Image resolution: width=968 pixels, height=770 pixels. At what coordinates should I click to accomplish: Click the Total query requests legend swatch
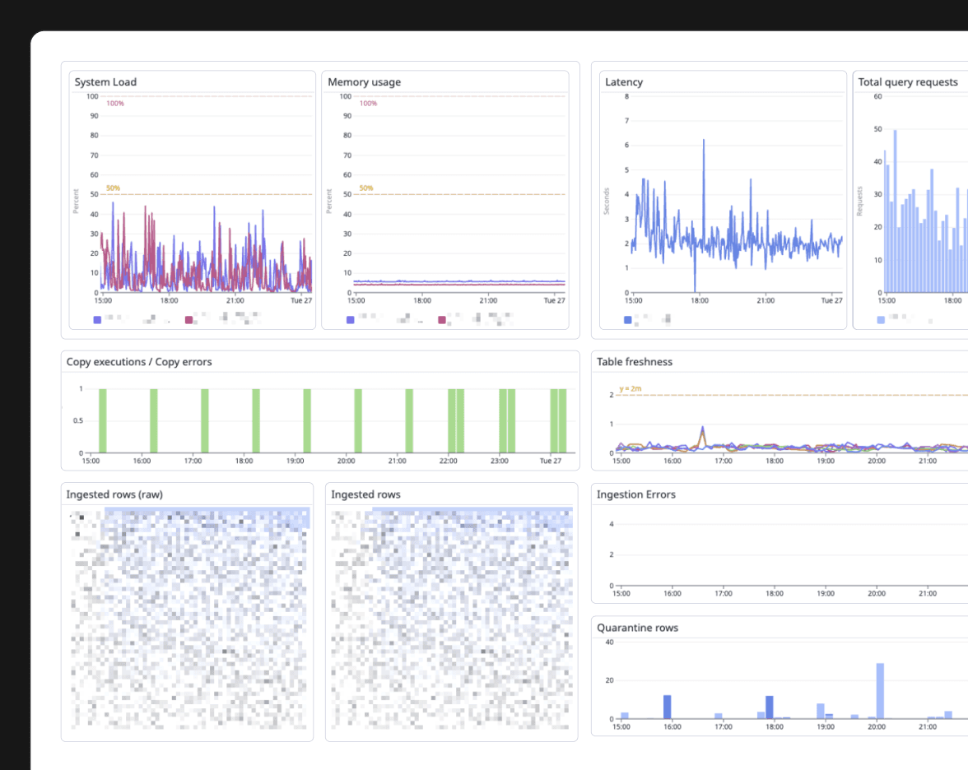coord(882,319)
